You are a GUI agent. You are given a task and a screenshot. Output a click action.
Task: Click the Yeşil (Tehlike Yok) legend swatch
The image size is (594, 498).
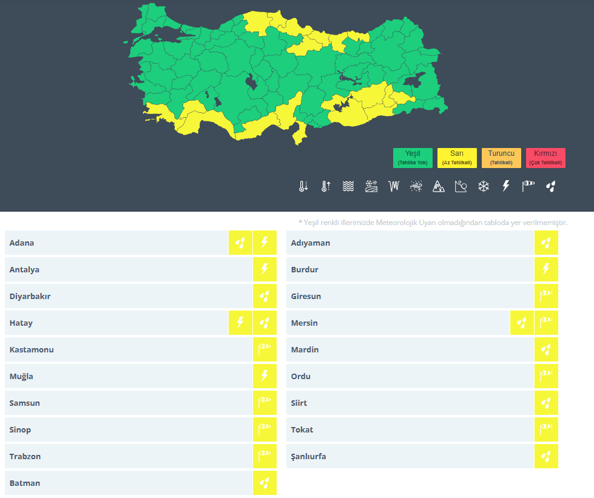pos(413,158)
